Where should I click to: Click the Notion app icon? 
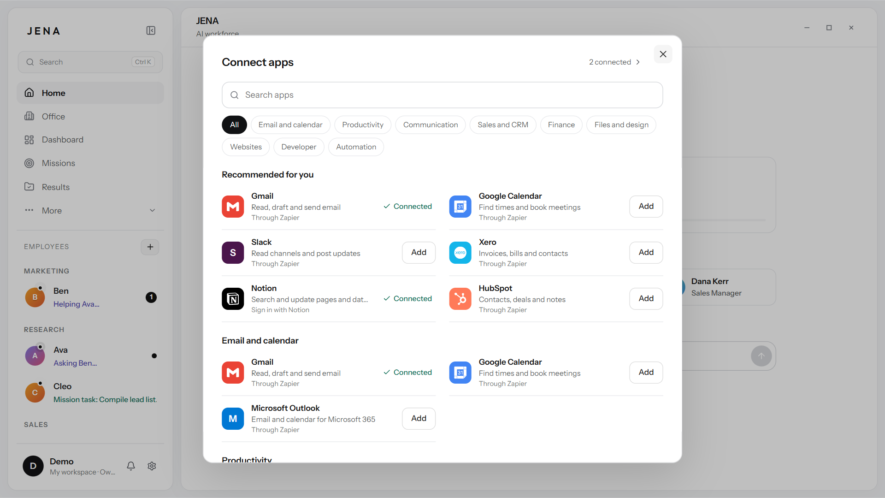[233, 299]
